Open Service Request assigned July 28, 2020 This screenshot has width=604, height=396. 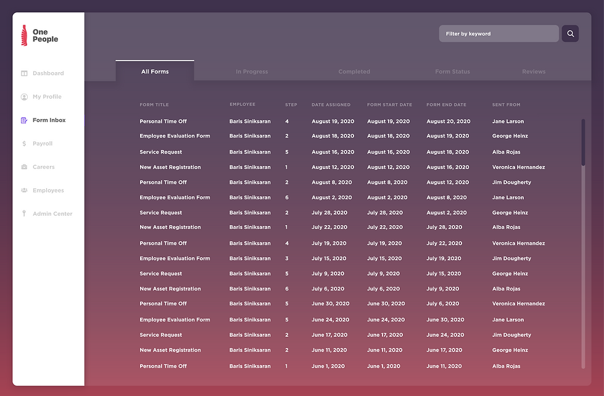coord(160,213)
